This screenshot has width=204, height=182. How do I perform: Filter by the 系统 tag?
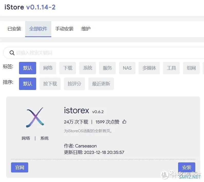(x=88, y=68)
